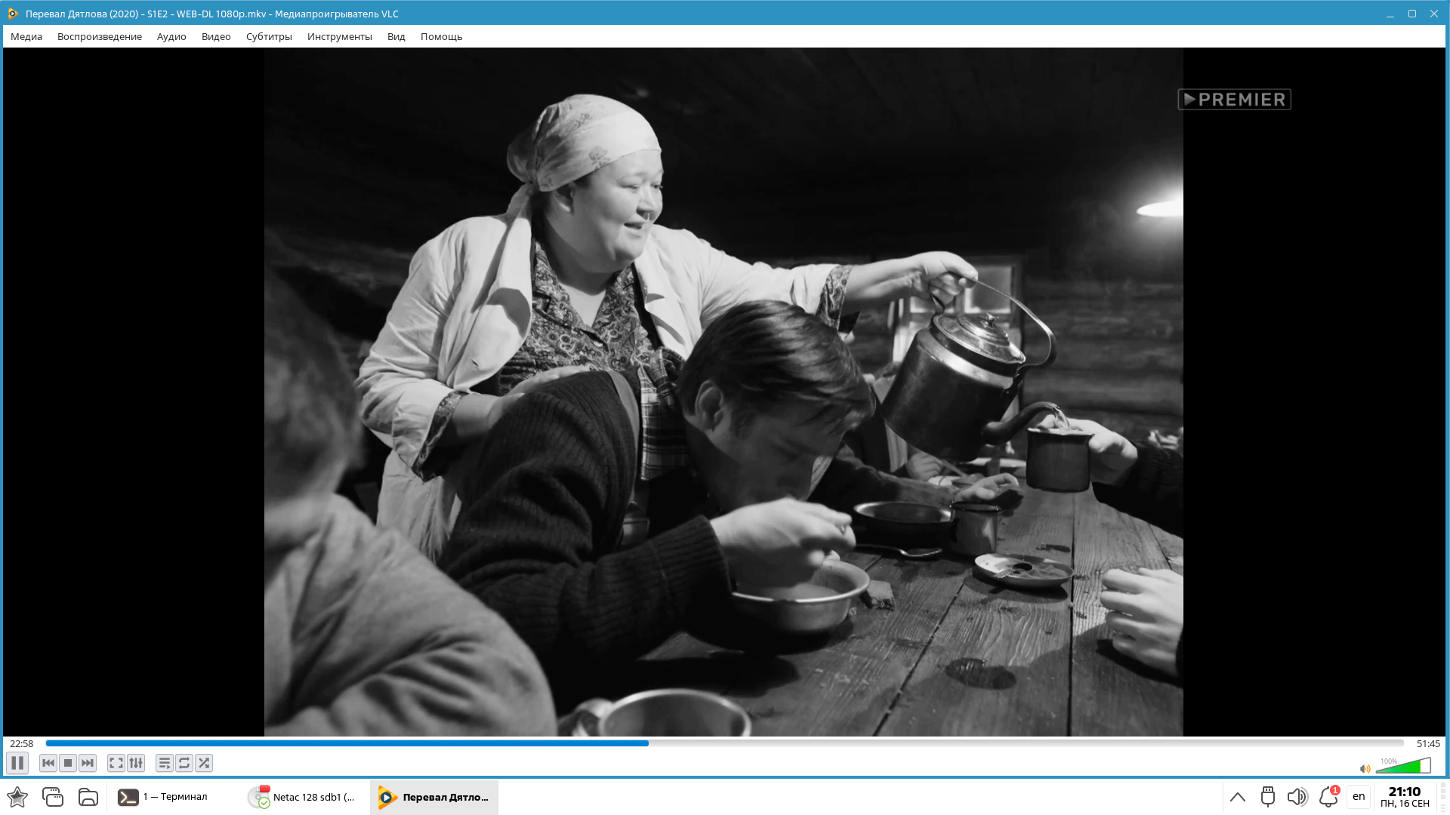The width and height of the screenshot is (1450, 815).
Task: Stop playback with the stop button
Action: click(68, 763)
